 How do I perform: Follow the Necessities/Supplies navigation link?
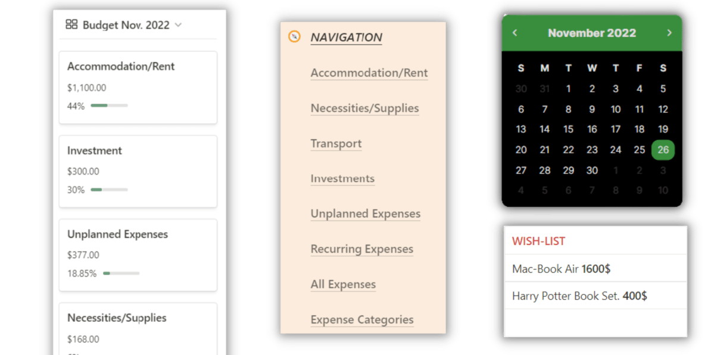click(x=364, y=109)
